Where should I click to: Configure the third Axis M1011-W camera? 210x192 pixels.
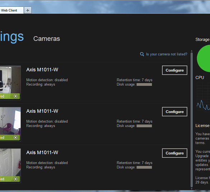click(175, 153)
